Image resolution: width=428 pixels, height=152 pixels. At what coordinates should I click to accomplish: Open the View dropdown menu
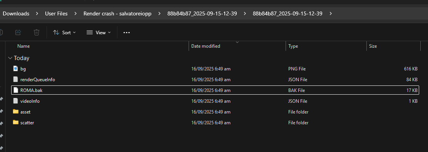pyautogui.click(x=99, y=32)
